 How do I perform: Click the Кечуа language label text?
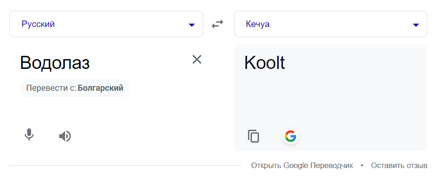pos(258,24)
